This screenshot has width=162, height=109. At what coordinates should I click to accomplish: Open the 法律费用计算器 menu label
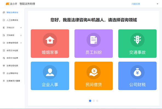pos(13,81)
